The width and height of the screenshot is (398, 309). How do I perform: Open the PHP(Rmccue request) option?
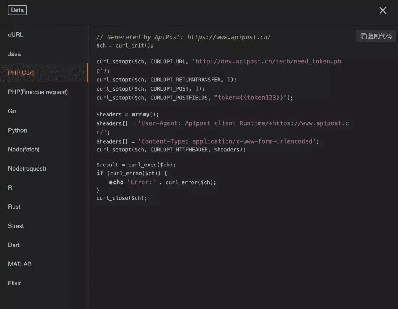click(44, 92)
